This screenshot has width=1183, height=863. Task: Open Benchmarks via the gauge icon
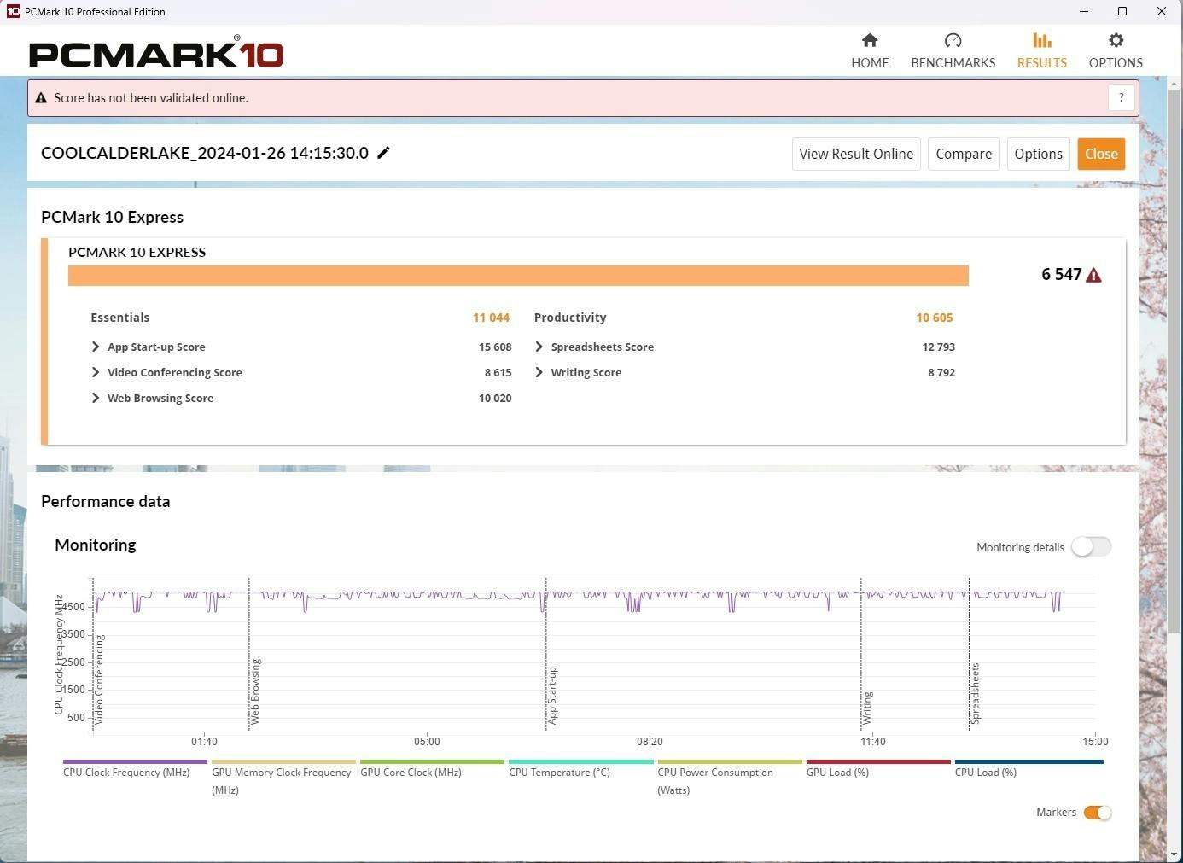click(953, 40)
